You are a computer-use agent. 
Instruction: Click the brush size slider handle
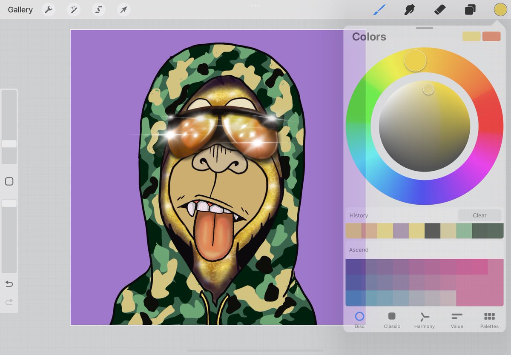(x=9, y=144)
